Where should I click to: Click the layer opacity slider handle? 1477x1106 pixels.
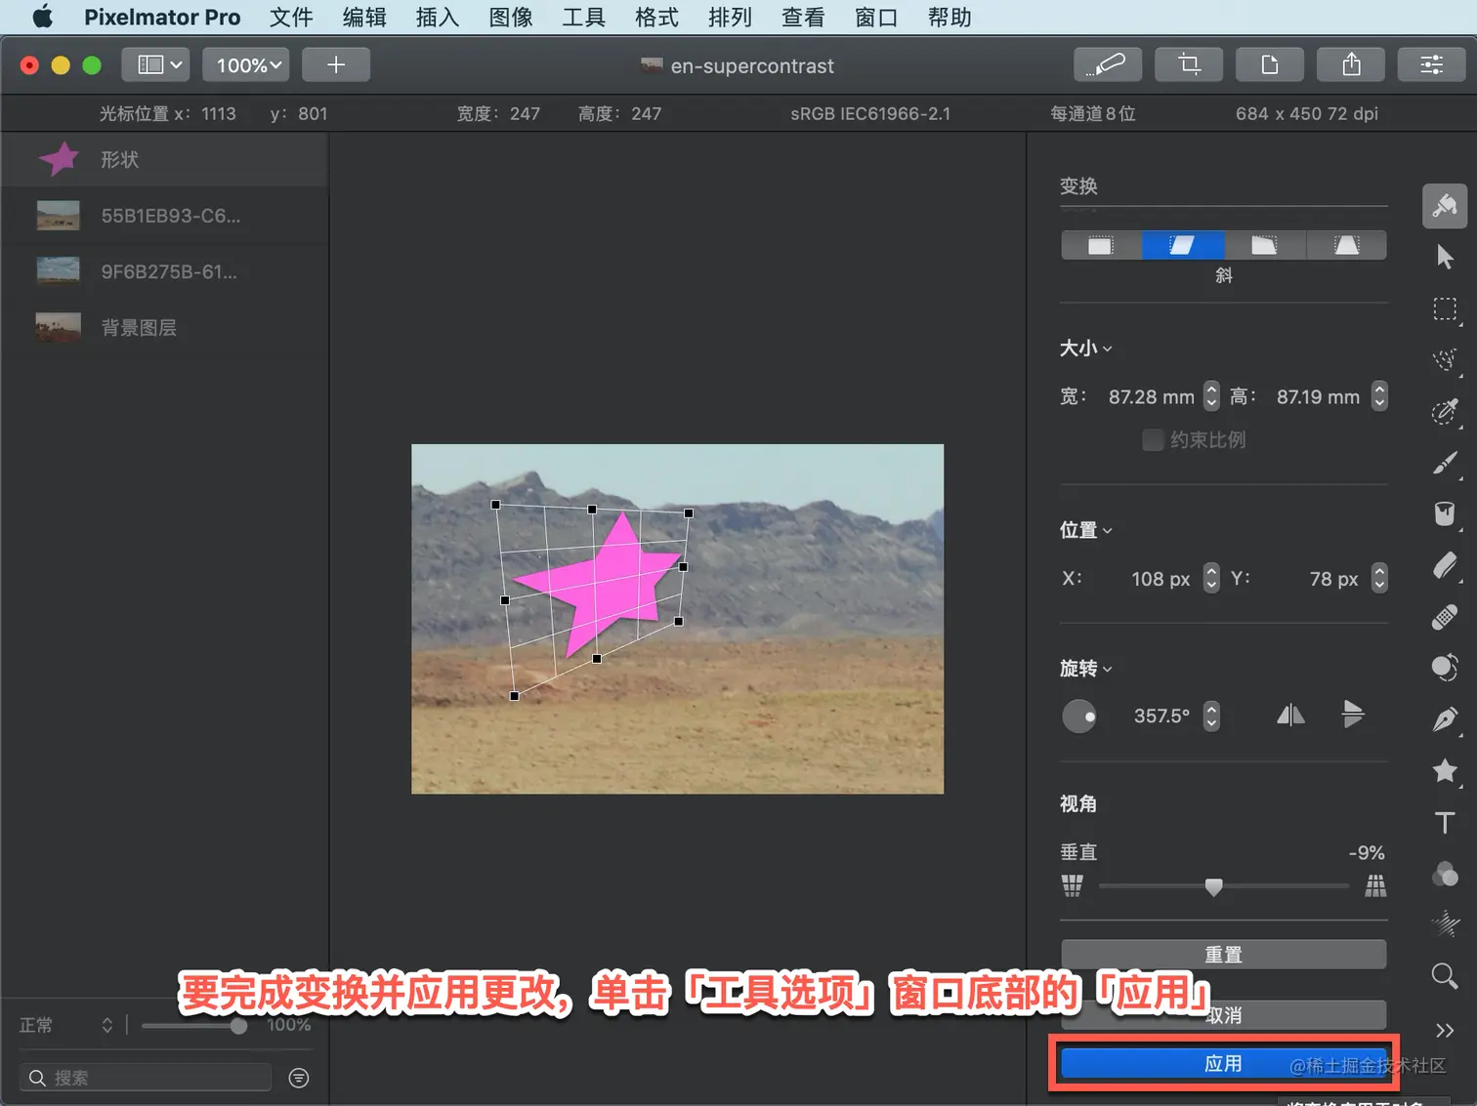click(238, 1025)
